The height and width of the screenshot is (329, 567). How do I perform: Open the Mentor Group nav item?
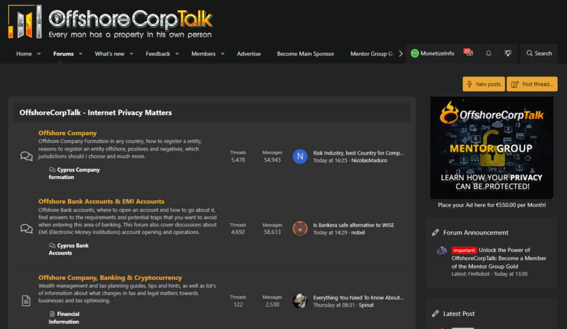pyautogui.click(x=372, y=53)
